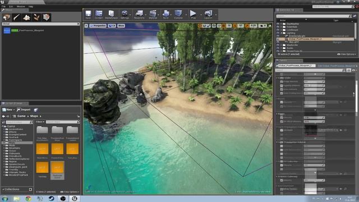Click the Import button
Screen dimensions: 359x202
tap(24, 110)
